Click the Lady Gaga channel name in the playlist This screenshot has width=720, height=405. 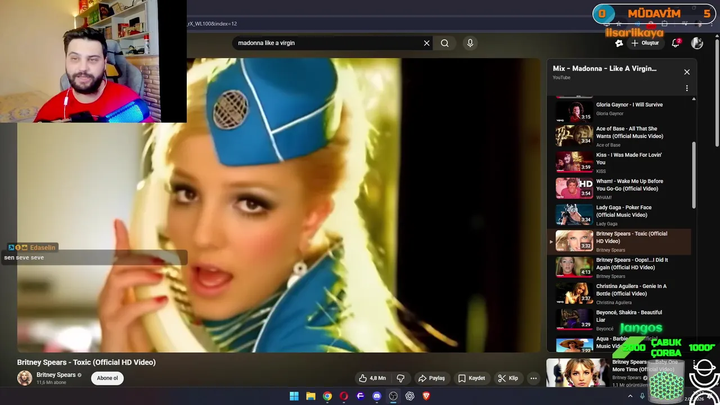click(x=607, y=224)
